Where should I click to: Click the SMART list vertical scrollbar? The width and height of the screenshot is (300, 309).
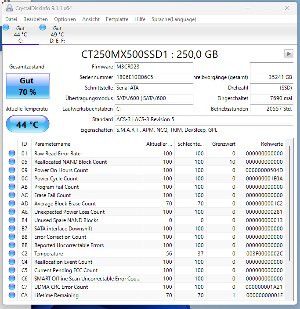tap(289, 203)
